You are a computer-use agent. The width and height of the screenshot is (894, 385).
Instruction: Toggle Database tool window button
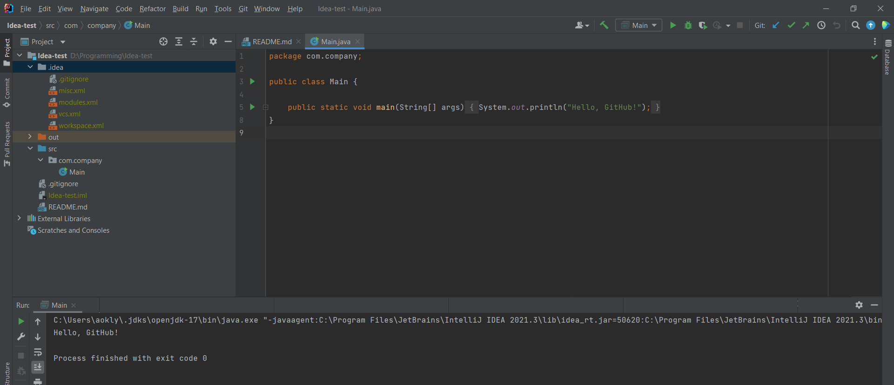[x=888, y=57]
